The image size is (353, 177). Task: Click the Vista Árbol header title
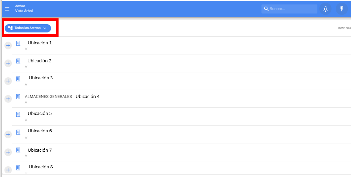(24, 11)
